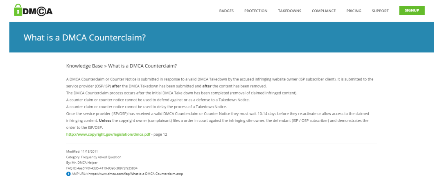442x181 pixels.
Task: View the Pricing page from navigation
Action: pos(354,11)
